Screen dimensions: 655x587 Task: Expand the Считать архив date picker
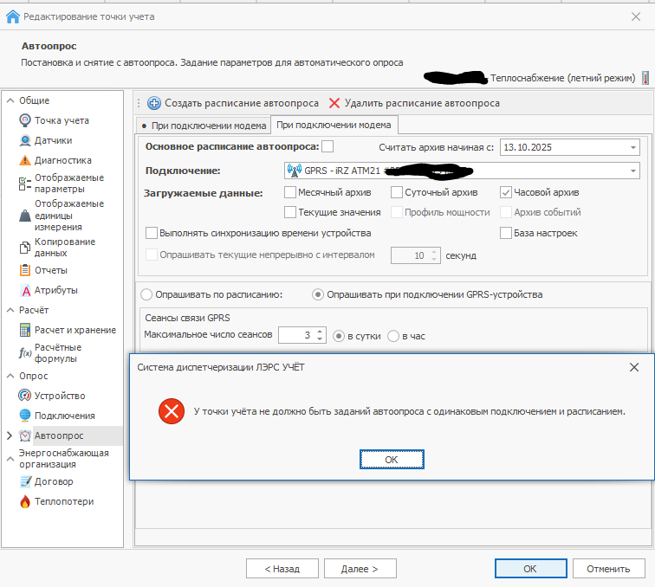pyautogui.click(x=632, y=147)
